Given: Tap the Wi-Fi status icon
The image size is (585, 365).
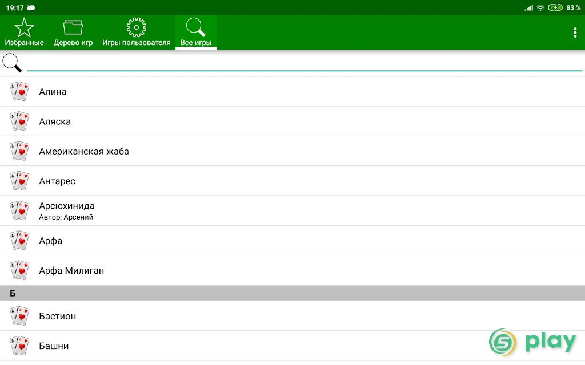Looking at the screenshot, I should 540,7.
